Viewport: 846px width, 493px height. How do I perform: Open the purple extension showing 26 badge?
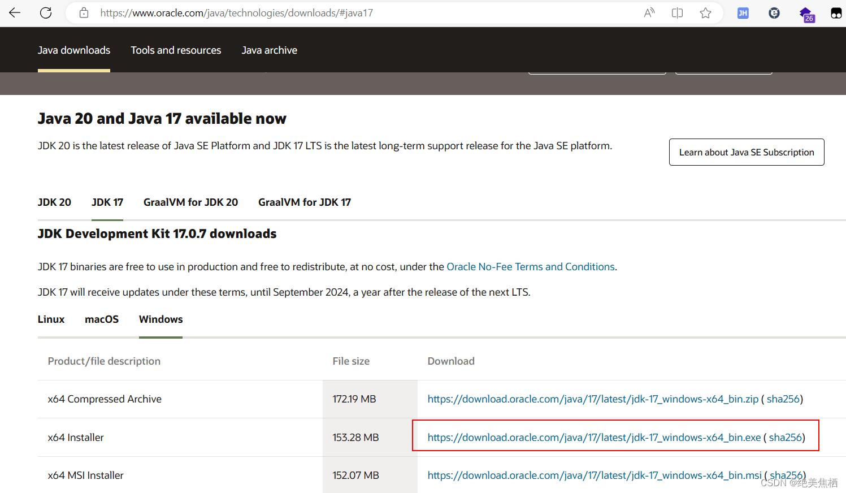[x=806, y=14]
